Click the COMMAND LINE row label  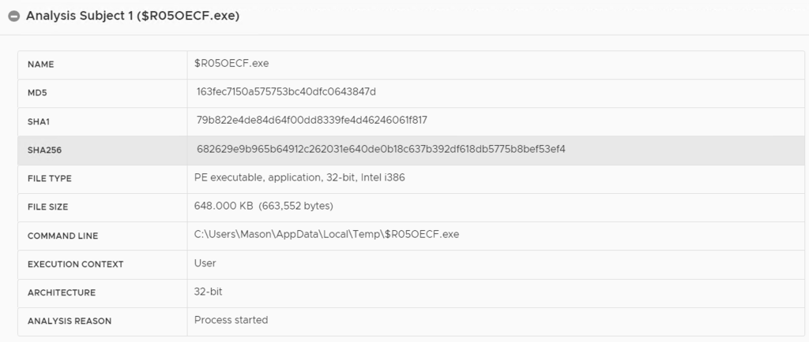(x=62, y=236)
